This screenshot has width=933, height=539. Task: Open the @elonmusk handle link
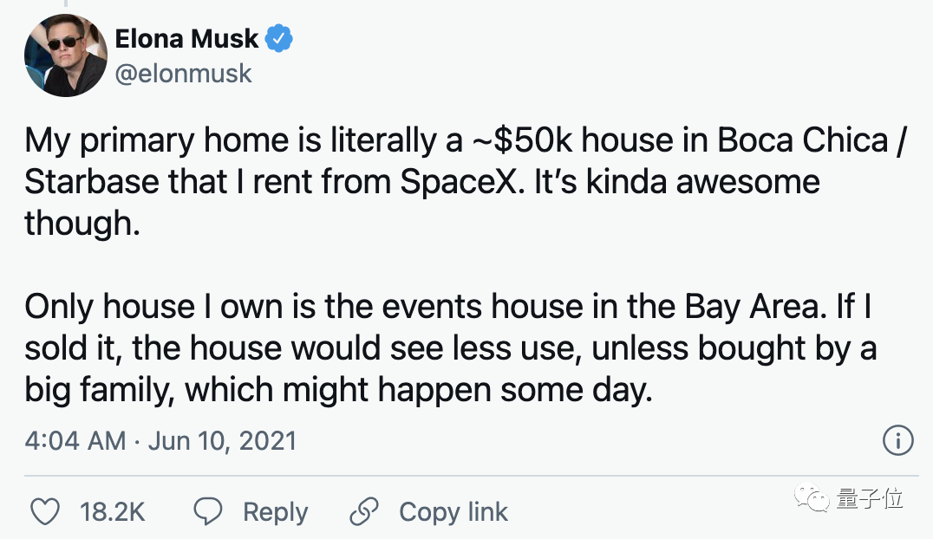pyautogui.click(x=184, y=74)
